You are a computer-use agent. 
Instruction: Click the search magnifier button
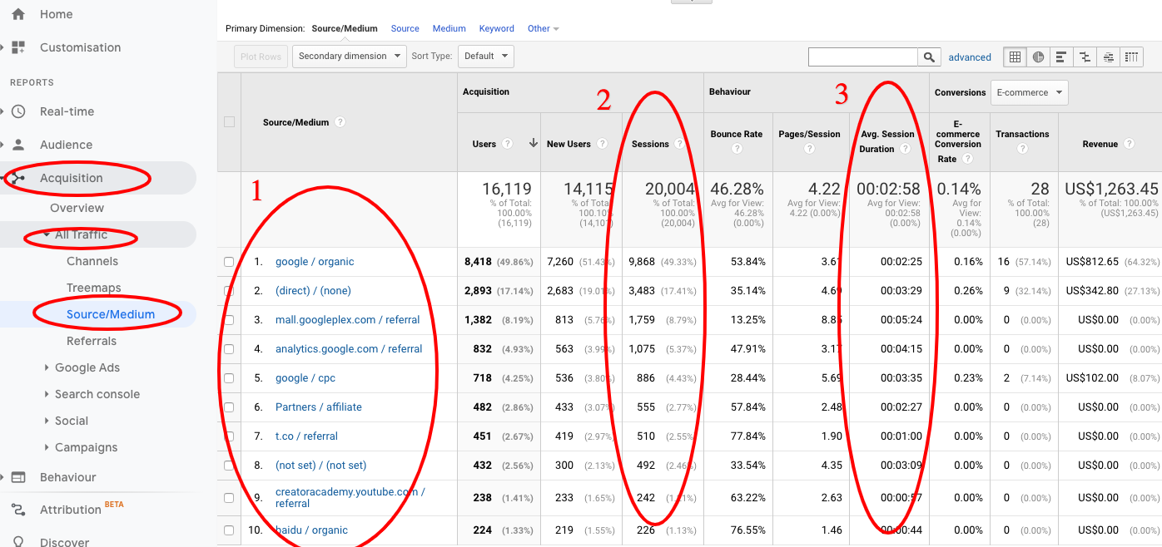click(x=929, y=57)
